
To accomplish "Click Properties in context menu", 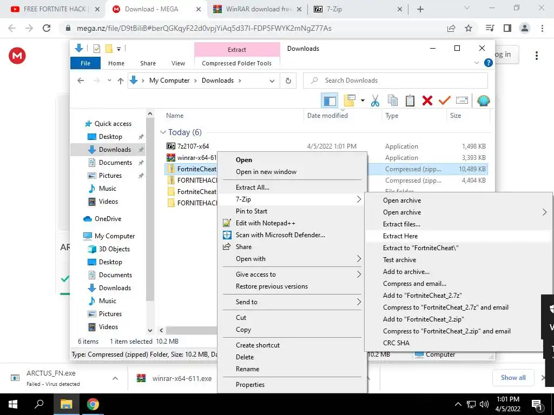I will tap(292, 385).
